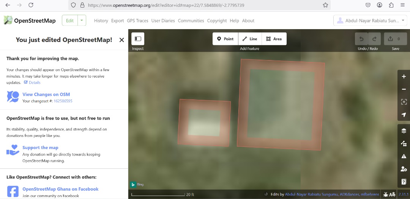Image resolution: width=410 pixels, height=199 pixels.
Task: Click the Bing imagery attribution logo
Action: [x=137, y=184]
